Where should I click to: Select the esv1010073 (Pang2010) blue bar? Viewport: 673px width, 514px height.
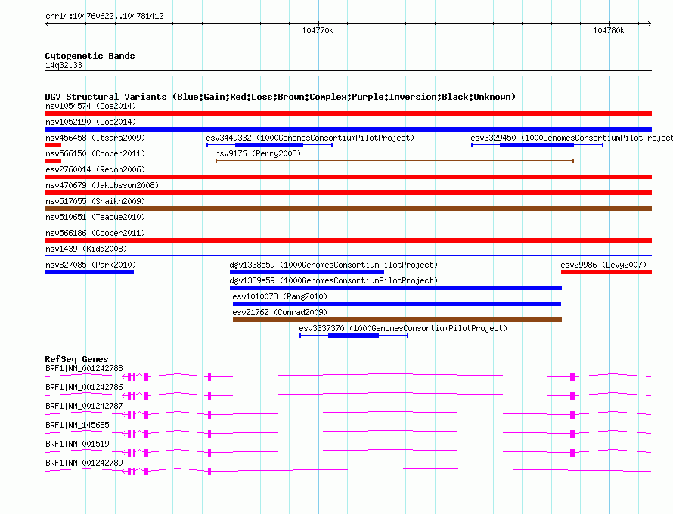(397, 304)
